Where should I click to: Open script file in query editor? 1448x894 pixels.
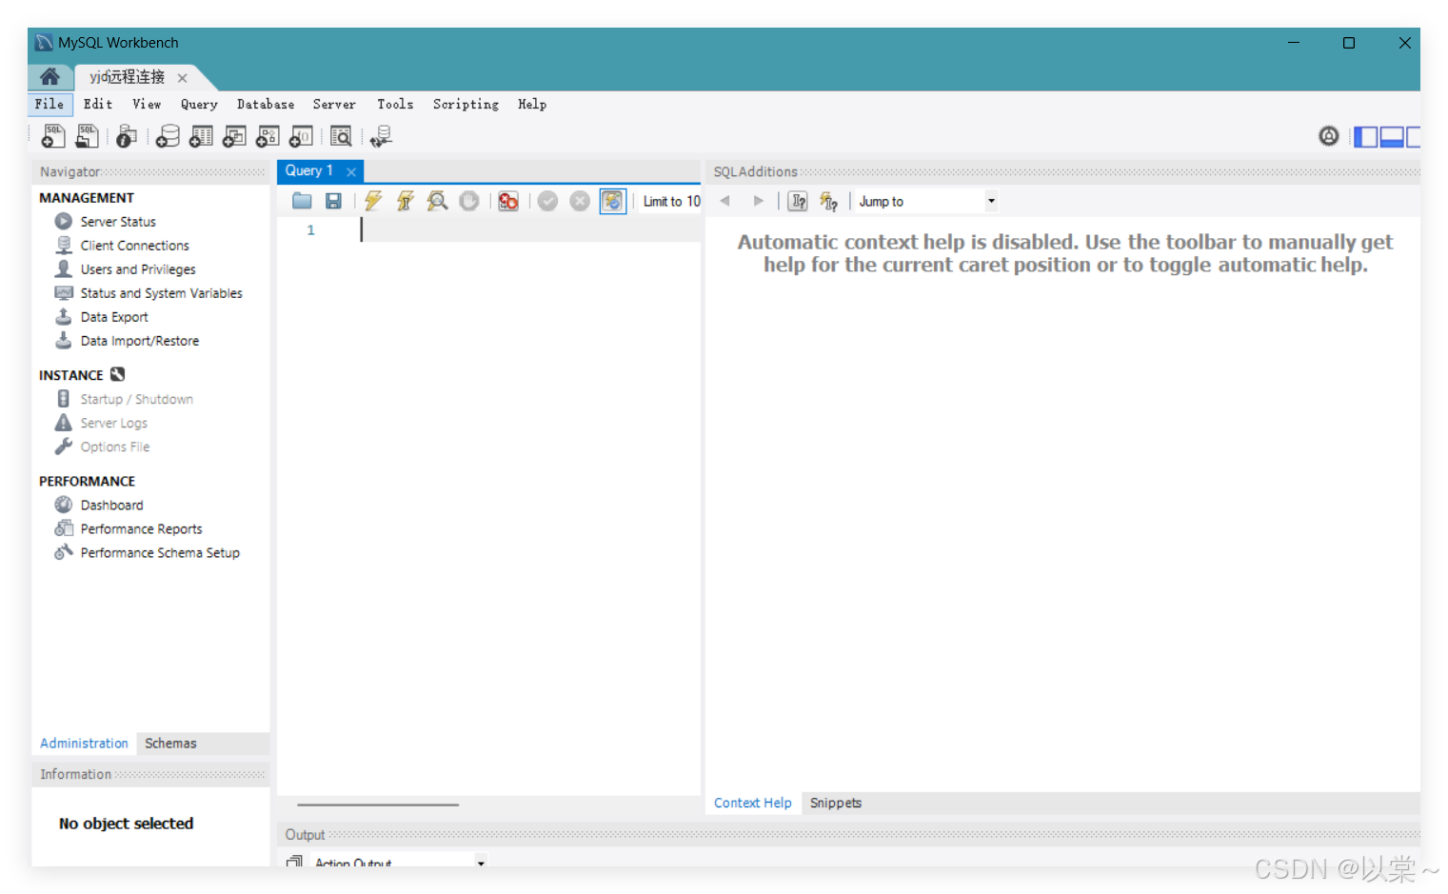[x=302, y=201]
